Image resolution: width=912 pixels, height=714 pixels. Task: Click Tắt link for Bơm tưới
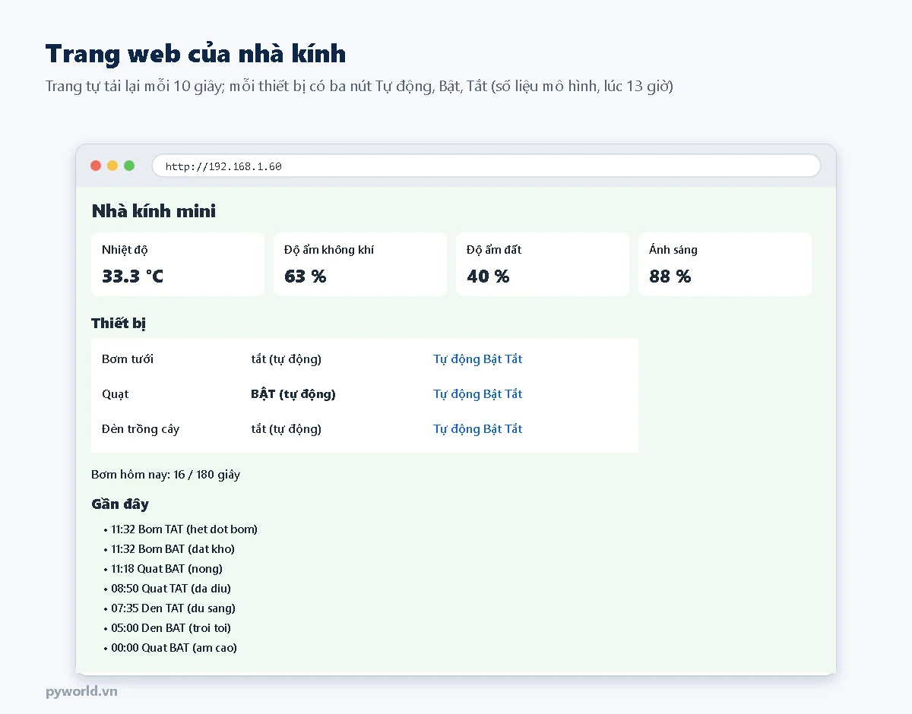513,359
